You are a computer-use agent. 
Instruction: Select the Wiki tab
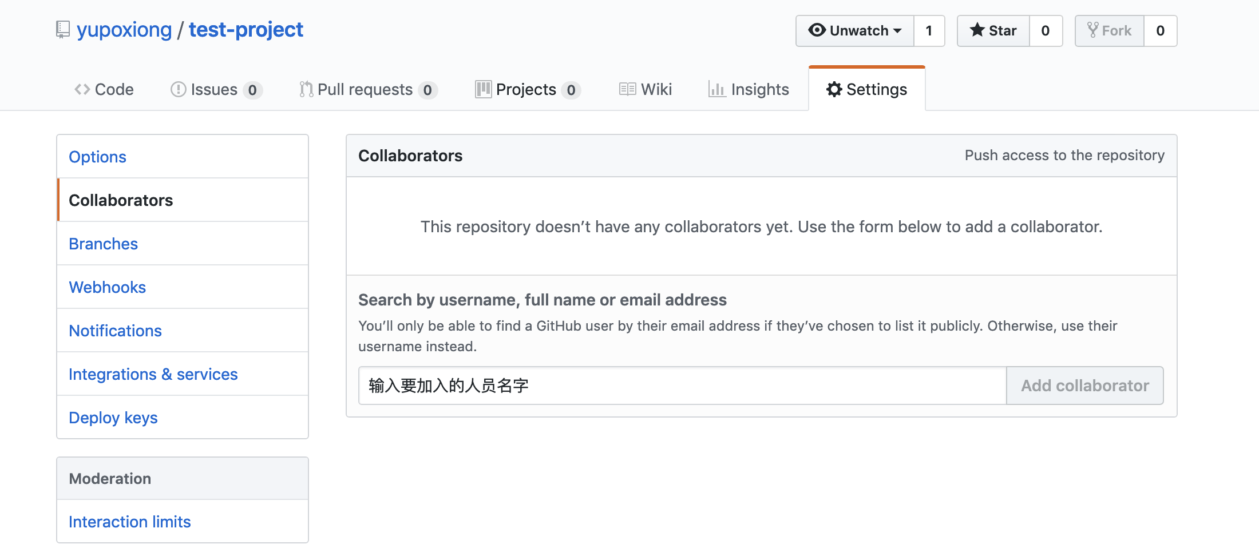(646, 89)
